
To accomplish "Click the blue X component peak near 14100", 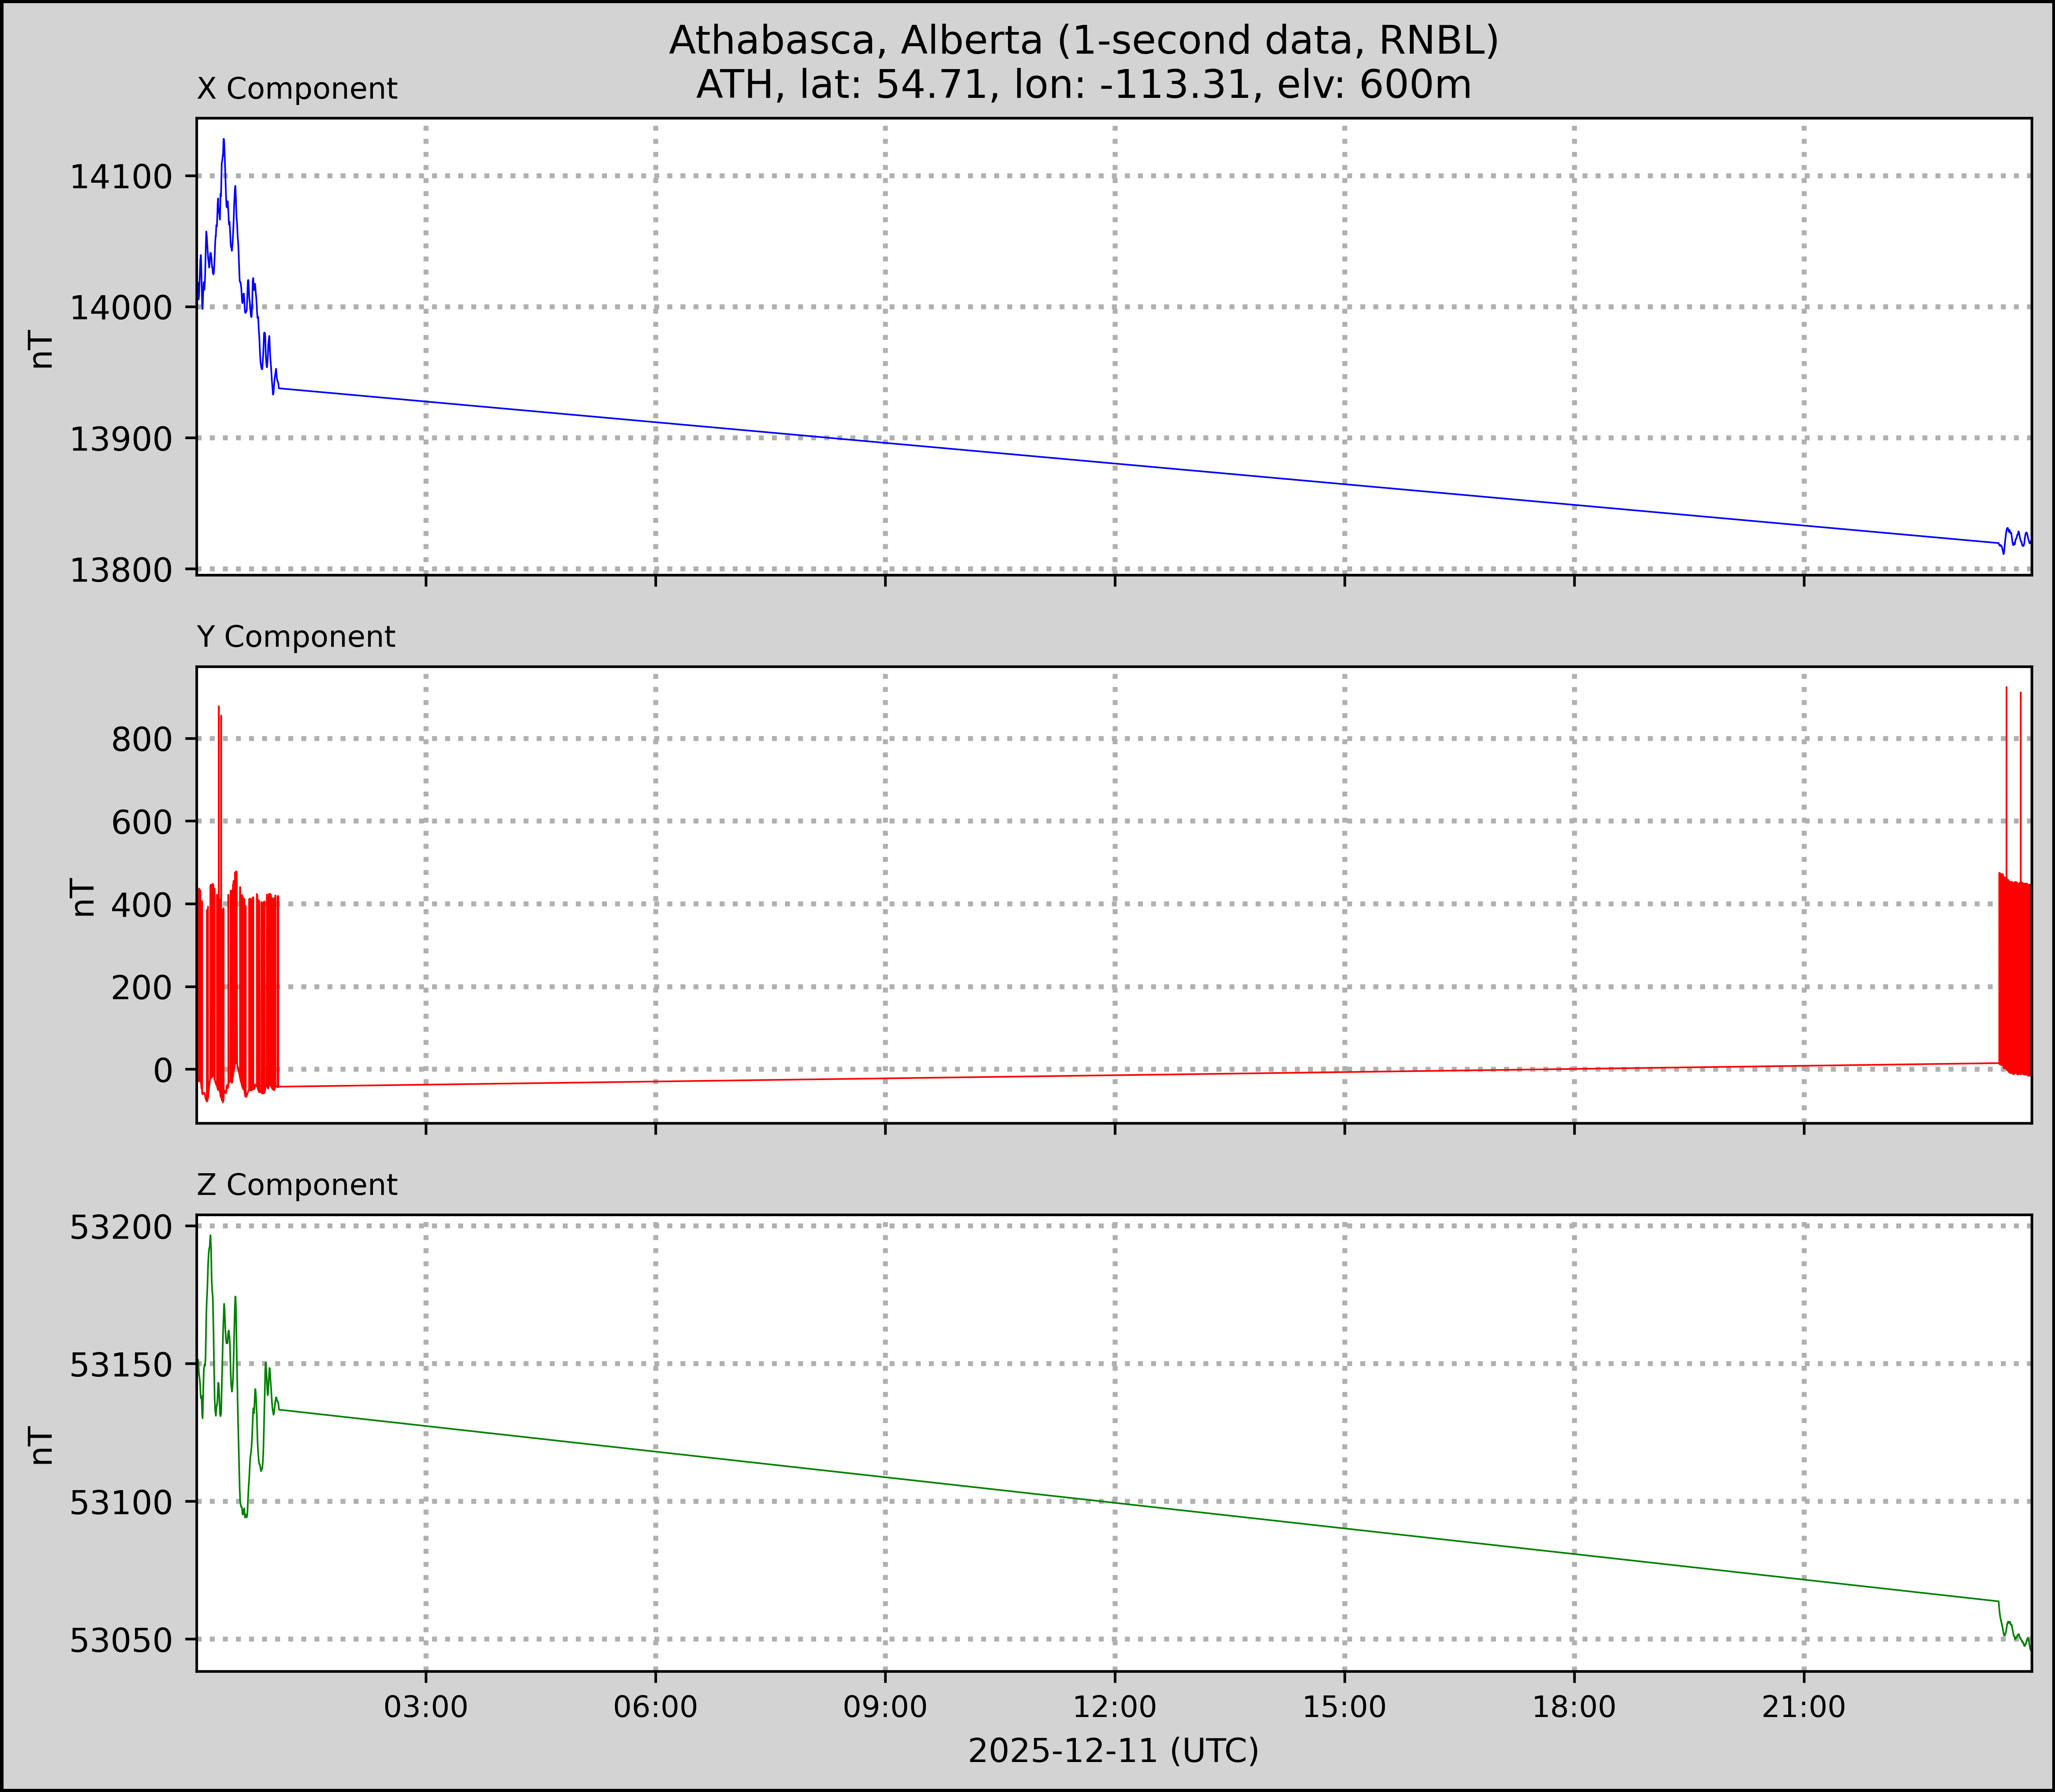I will 224,142.
